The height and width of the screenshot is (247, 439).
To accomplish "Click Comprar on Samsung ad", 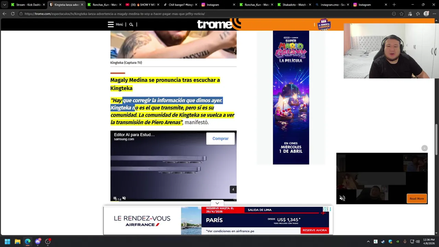I will pos(221,139).
